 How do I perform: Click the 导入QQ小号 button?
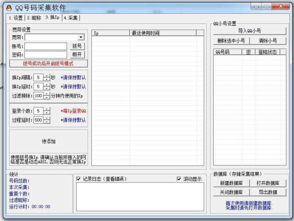point(249,31)
